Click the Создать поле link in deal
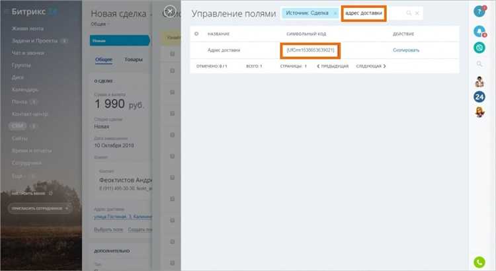The height and width of the screenshot is (271, 496). (140, 229)
